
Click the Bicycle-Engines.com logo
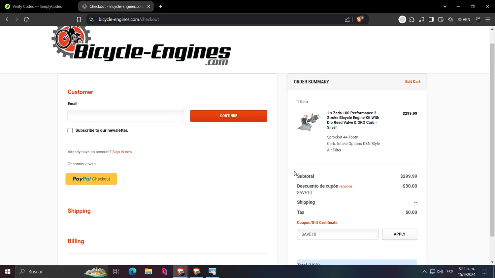pyautogui.click(x=141, y=46)
